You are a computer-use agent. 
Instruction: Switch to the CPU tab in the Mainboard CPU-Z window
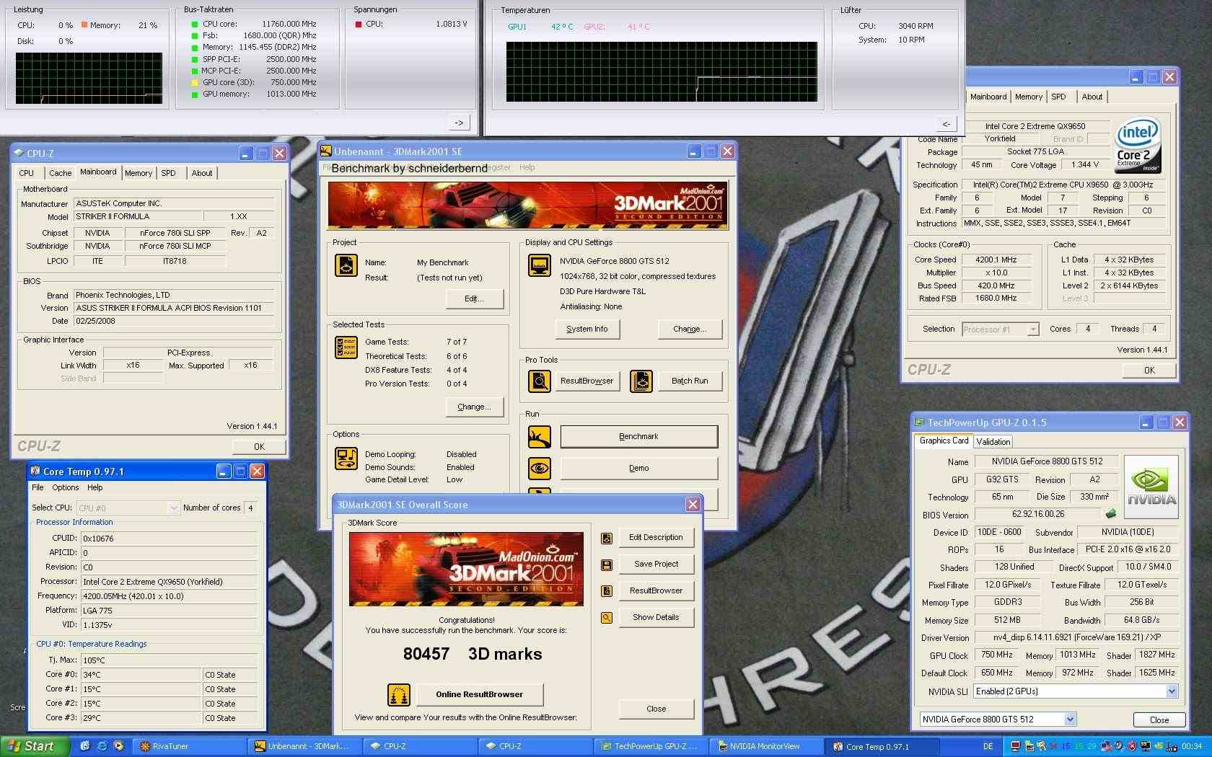tap(27, 173)
